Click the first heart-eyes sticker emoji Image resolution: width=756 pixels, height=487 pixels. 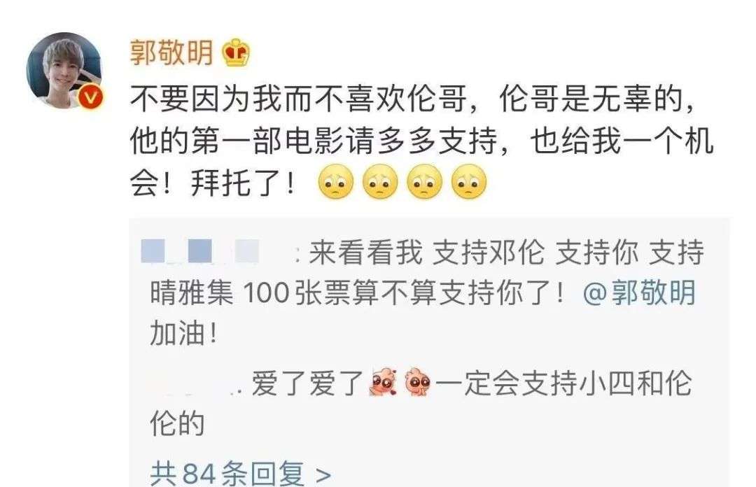(x=384, y=383)
